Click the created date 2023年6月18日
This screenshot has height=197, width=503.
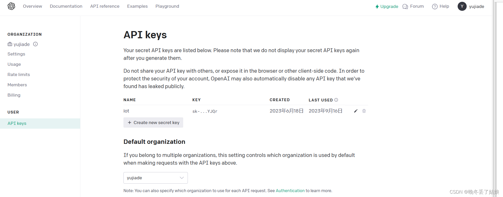click(x=287, y=111)
